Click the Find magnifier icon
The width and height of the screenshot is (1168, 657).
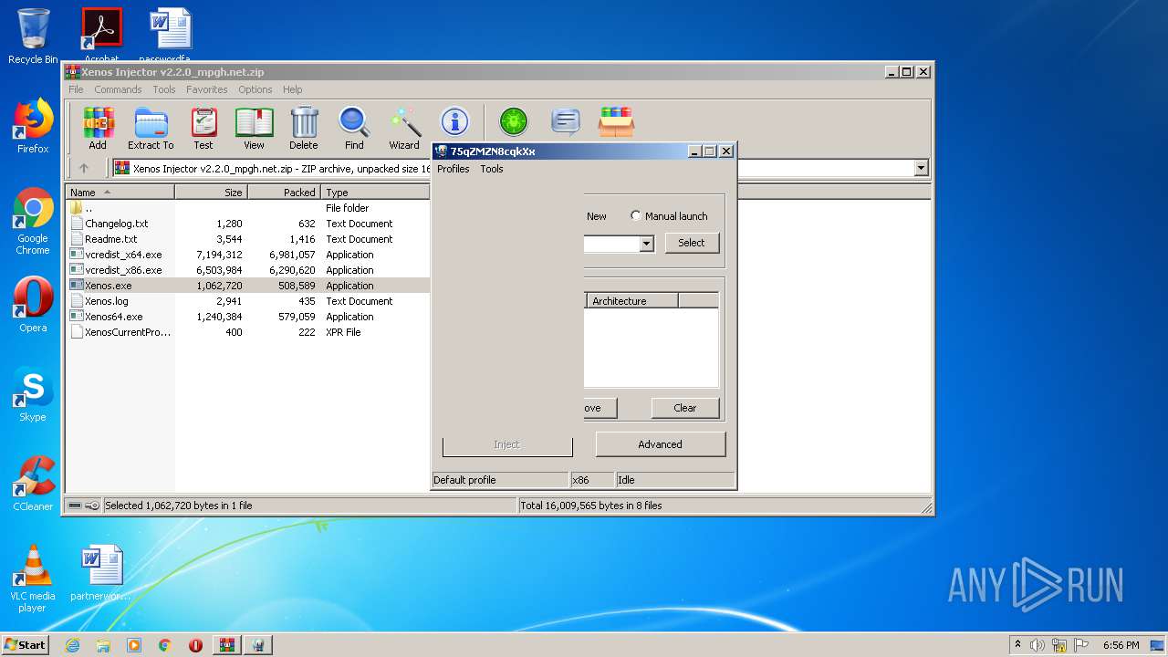pyautogui.click(x=354, y=128)
